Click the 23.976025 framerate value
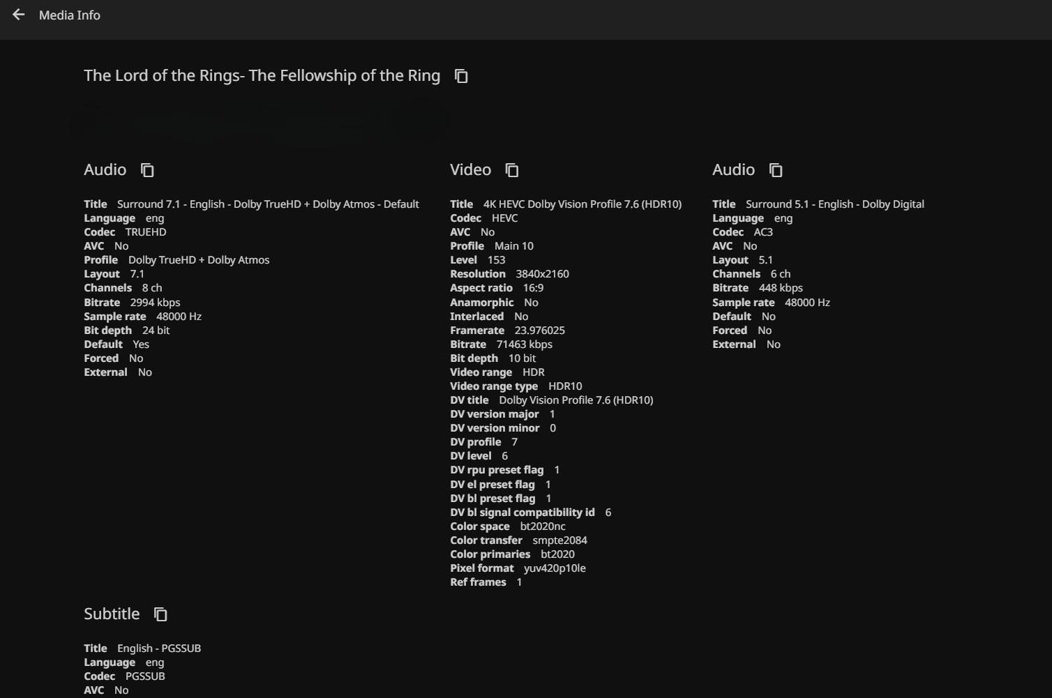1052x698 pixels. pos(539,331)
